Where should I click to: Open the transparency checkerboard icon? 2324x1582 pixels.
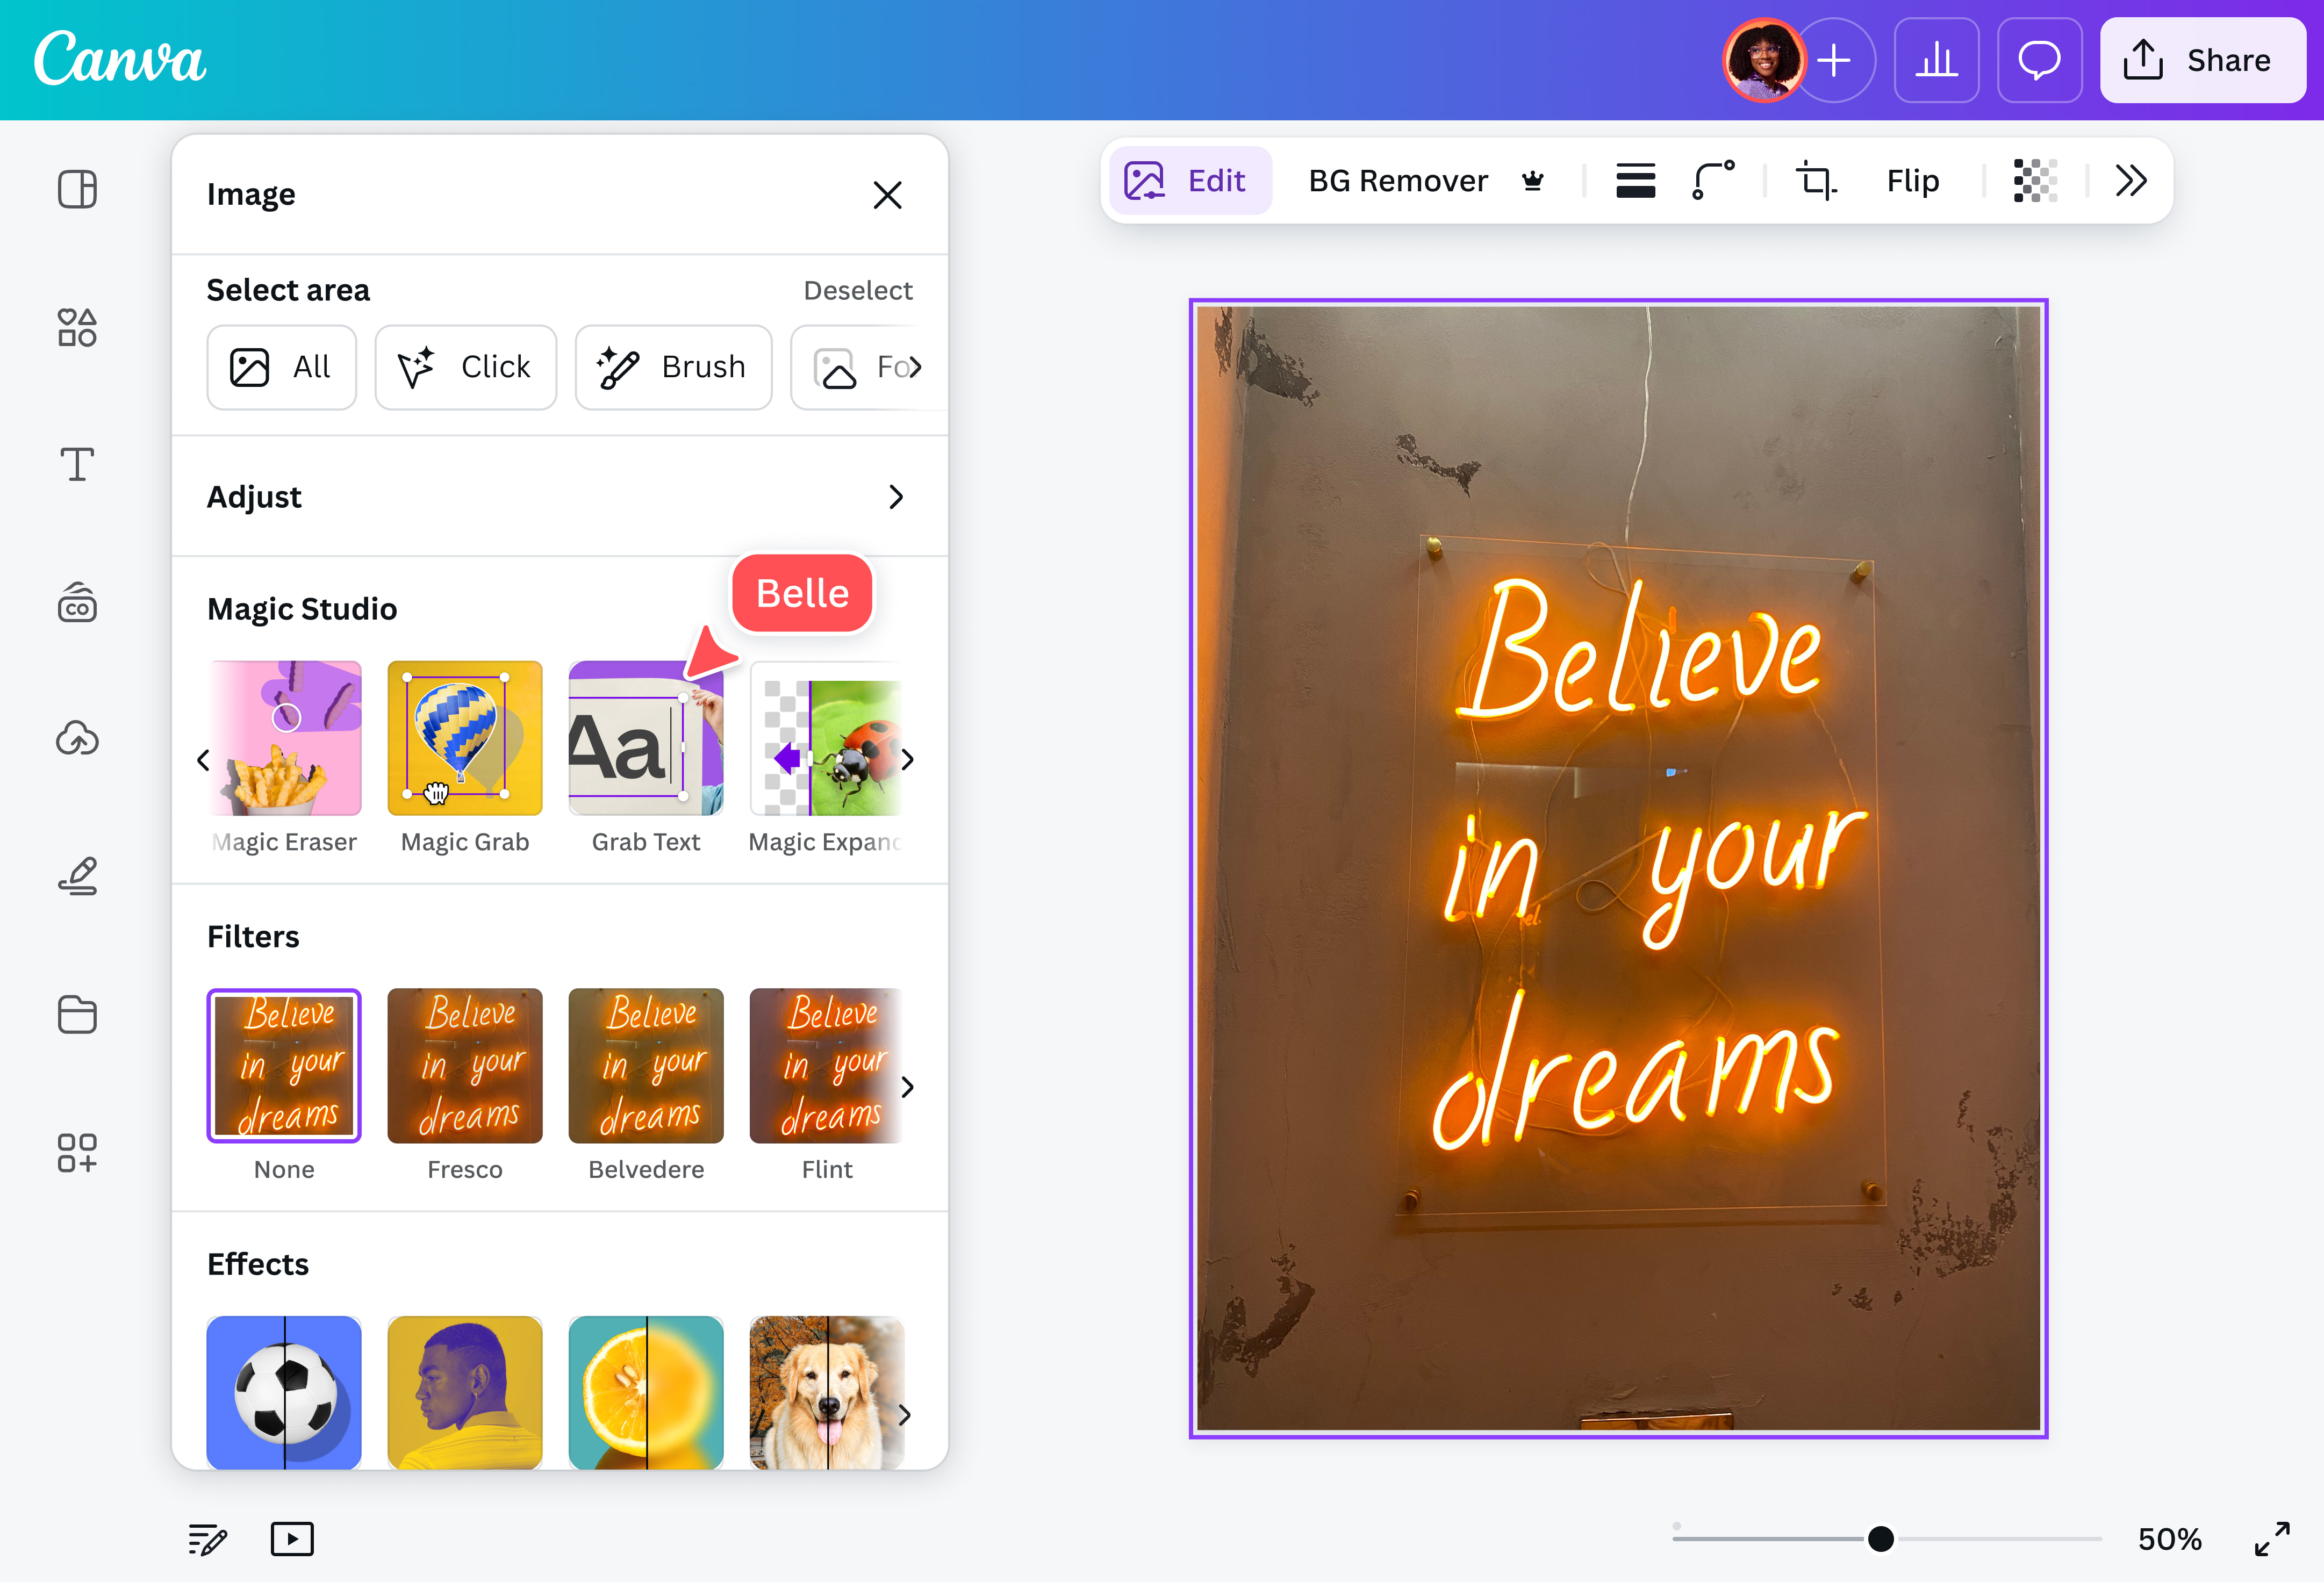coord(2034,181)
